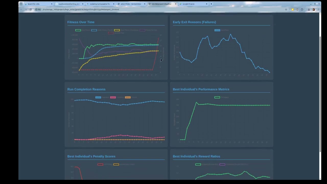Switch to the squid-protocol/sorting_evol tab
This screenshot has width=327, height=184.
(x=69, y=4)
